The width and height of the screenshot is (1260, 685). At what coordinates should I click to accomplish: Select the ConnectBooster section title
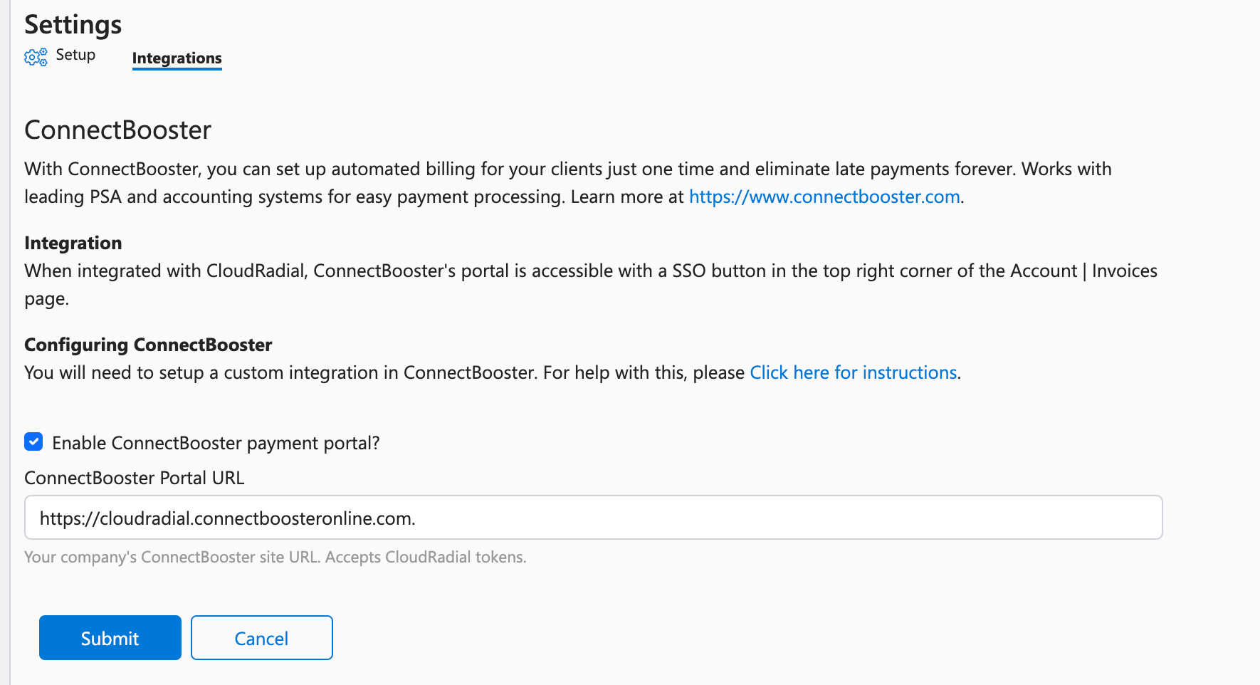pos(118,130)
